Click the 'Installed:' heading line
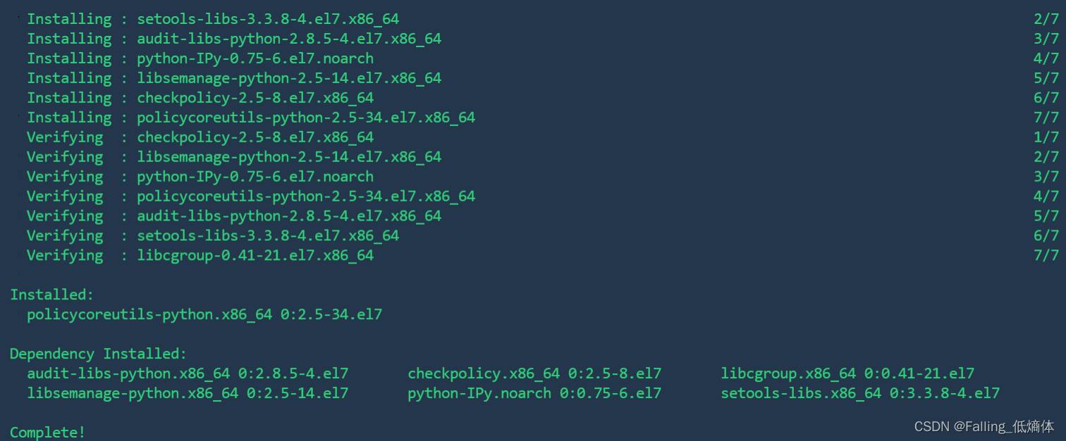1066x441 pixels. pos(51,294)
